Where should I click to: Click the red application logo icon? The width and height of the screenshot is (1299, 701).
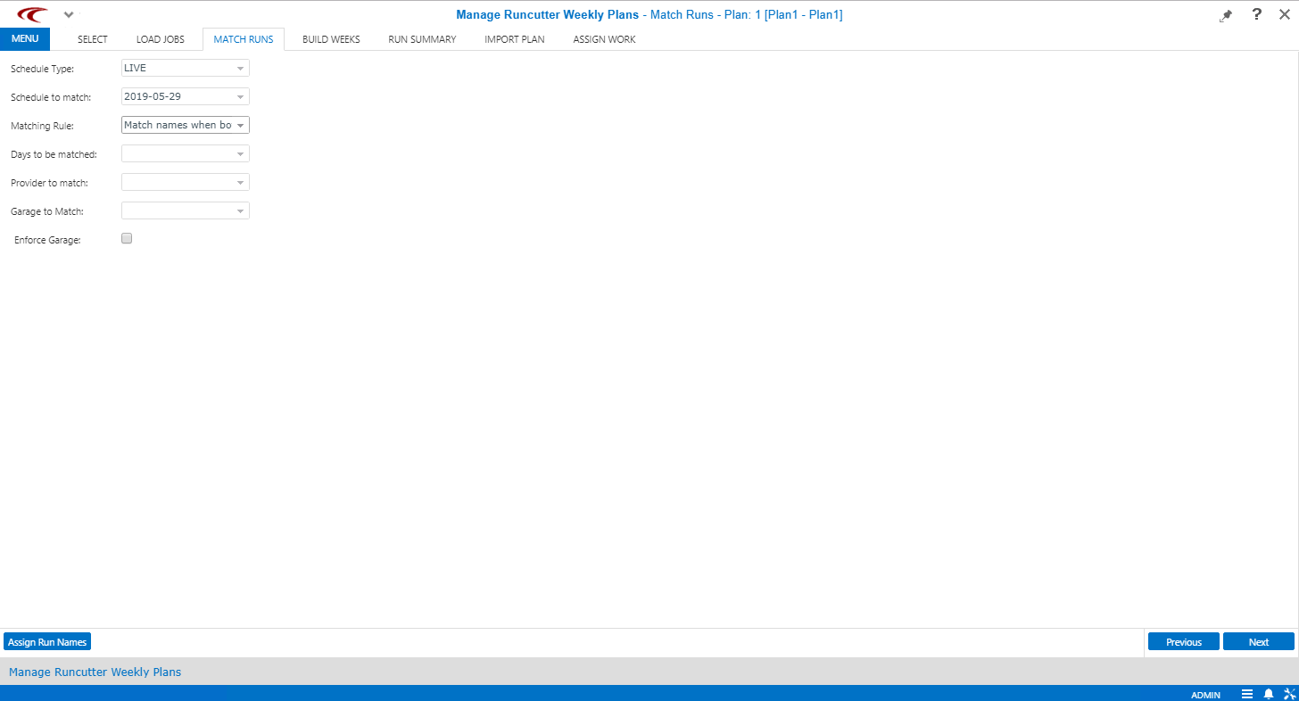pos(32,14)
